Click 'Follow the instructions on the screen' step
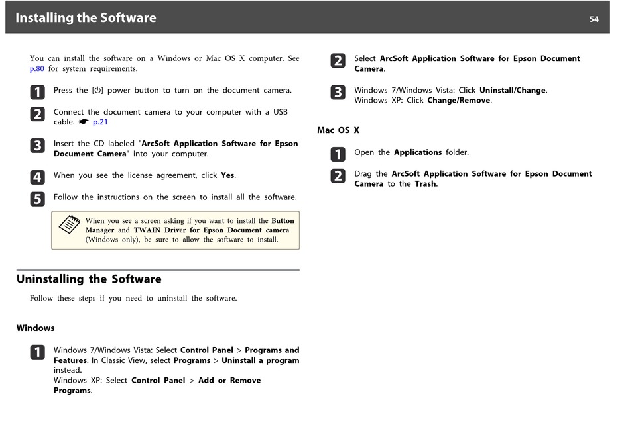 tap(175, 197)
